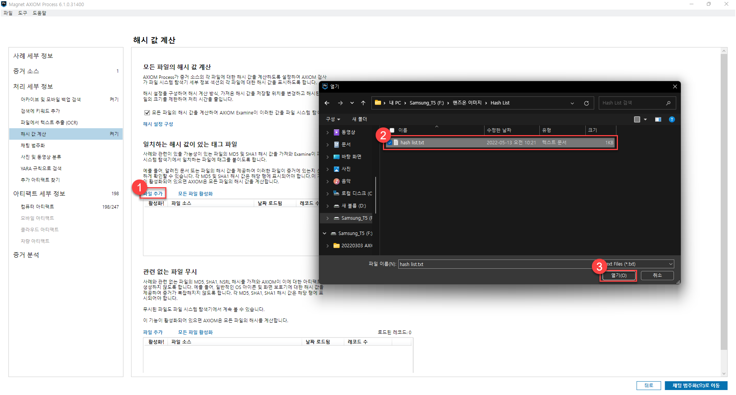Viewport: 736px width, 395px height.
Task: Open the 도구 menu
Action: (x=23, y=13)
